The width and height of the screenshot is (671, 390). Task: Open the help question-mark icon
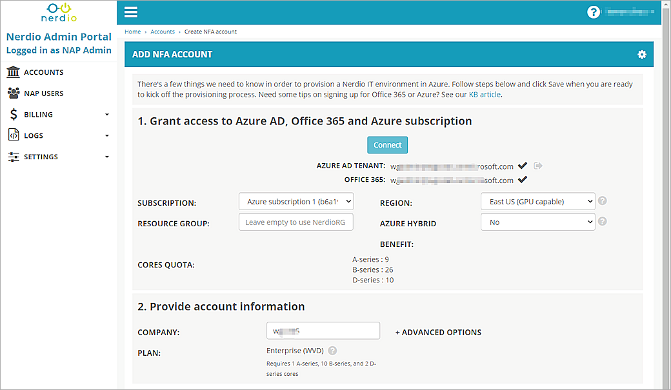coord(593,12)
